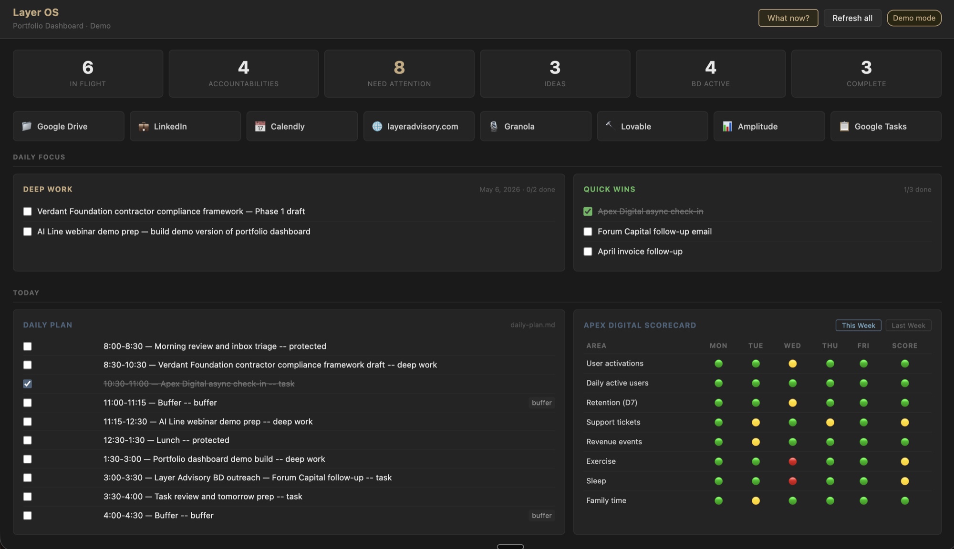Open the 4 BD Active stat card
The width and height of the screenshot is (954, 549).
pyautogui.click(x=711, y=74)
